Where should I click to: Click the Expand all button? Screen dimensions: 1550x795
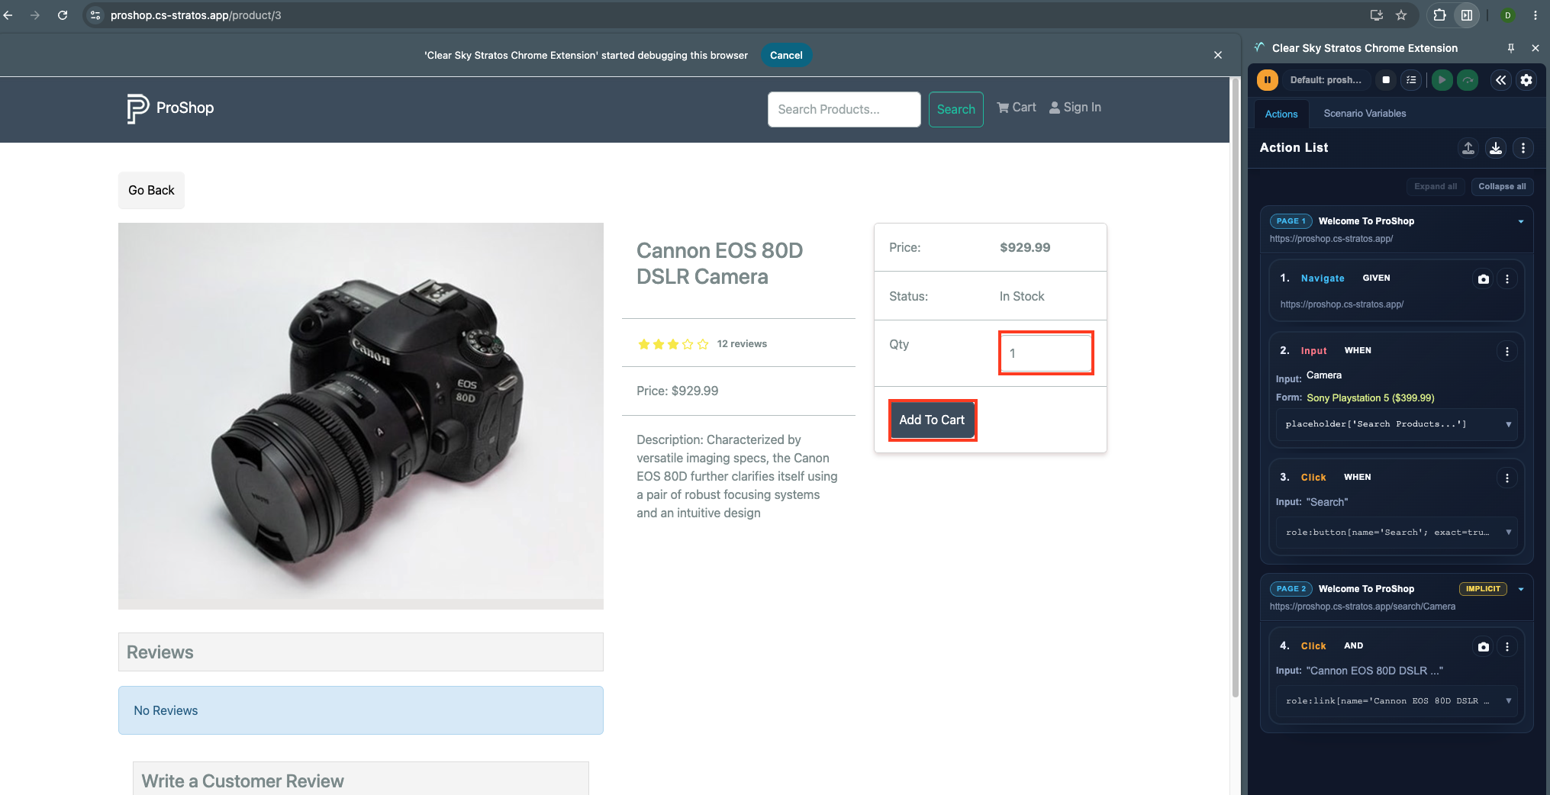pyautogui.click(x=1436, y=187)
